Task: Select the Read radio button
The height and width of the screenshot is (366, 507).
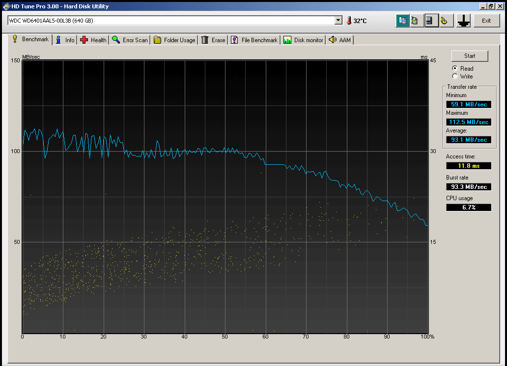Action: click(455, 68)
